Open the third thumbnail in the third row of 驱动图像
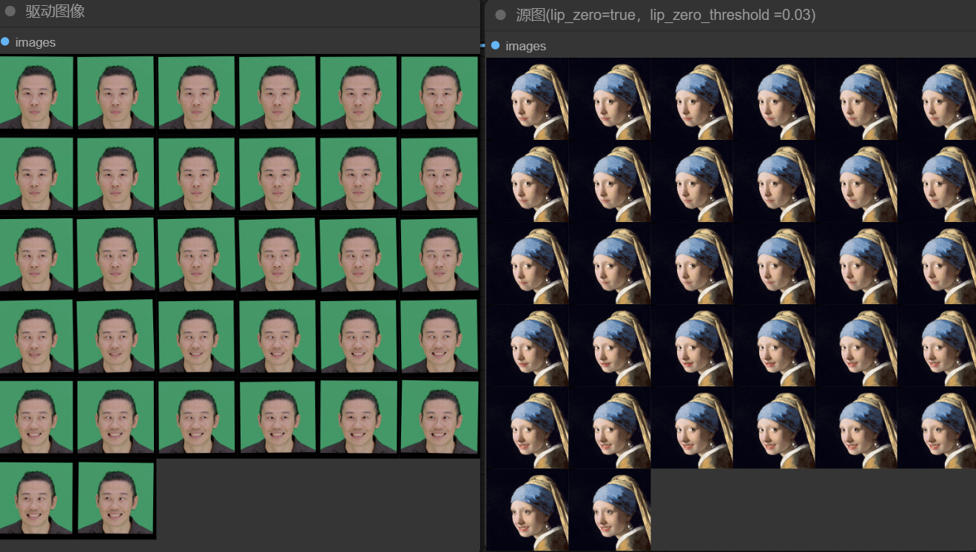The width and height of the screenshot is (976, 552). pos(197,255)
